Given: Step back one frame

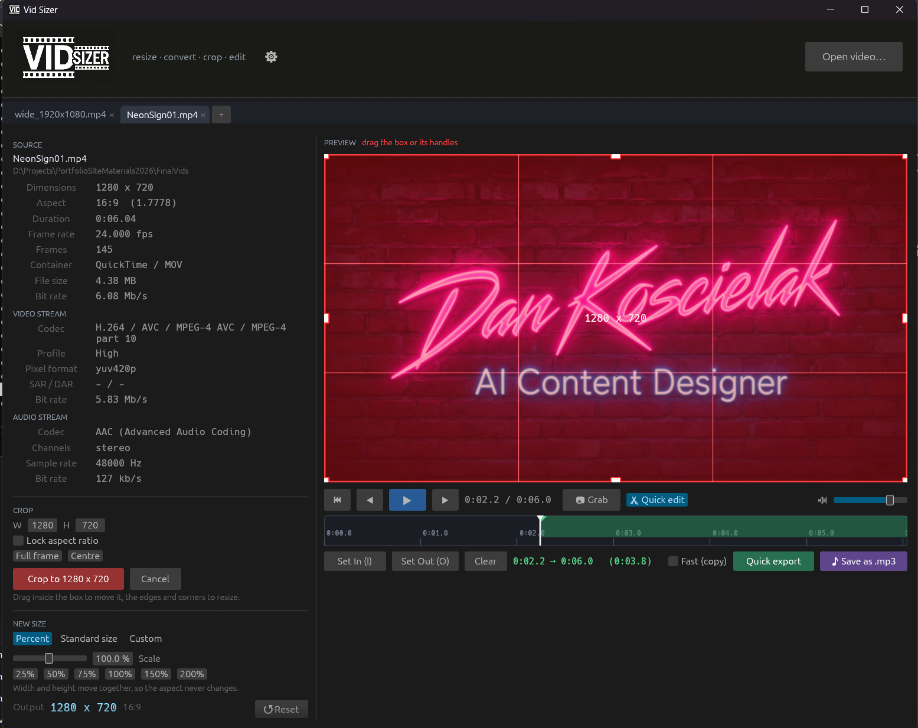Looking at the screenshot, I should click(370, 500).
